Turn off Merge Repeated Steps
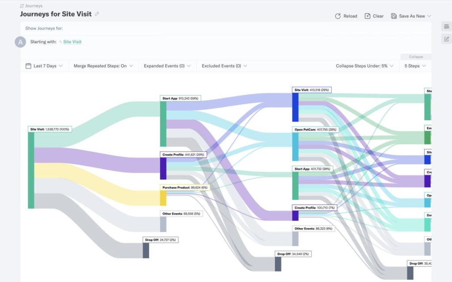The height and width of the screenshot is (282, 452). click(x=103, y=65)
